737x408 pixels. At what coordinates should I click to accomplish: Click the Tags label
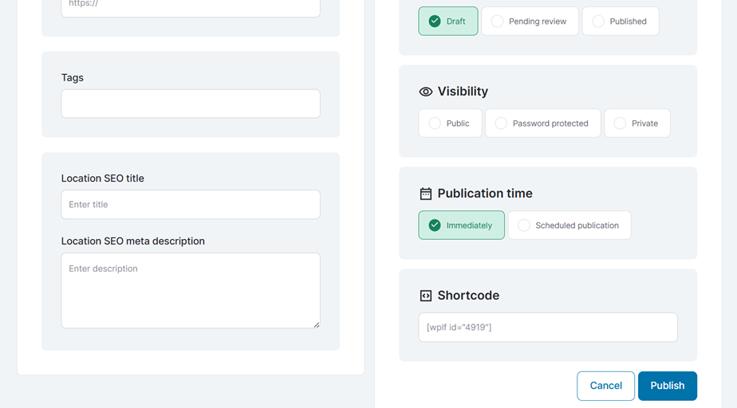(x=73, y=78)
